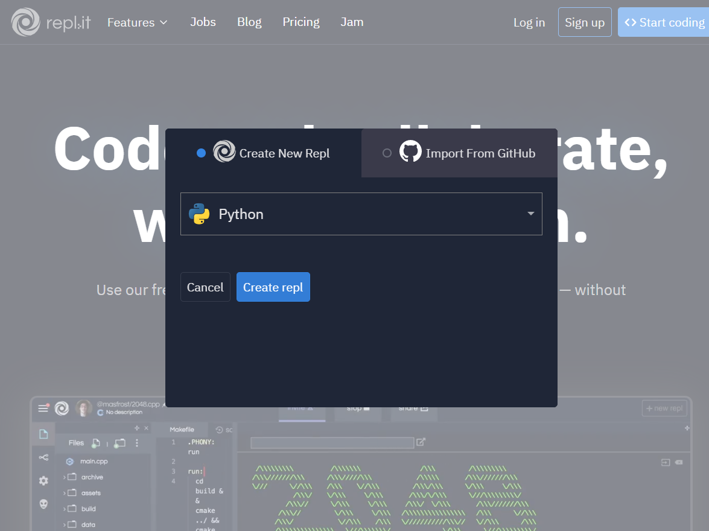
Task: Open the Jobs page
Action: [x=203, y=22]
